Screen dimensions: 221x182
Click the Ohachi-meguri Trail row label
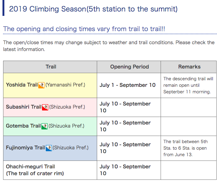[x=35, y=170]
